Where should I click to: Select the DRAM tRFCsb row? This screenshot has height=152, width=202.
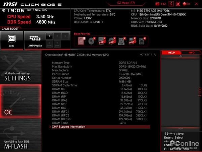pos(100,119)
